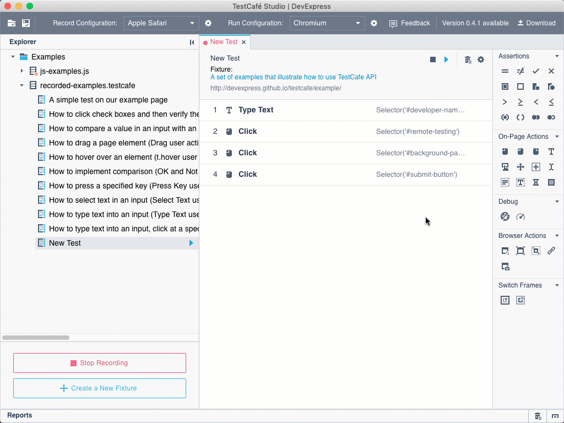Open the Feedback button
Viewport: 564px width, 423px height.
(410, 23)
